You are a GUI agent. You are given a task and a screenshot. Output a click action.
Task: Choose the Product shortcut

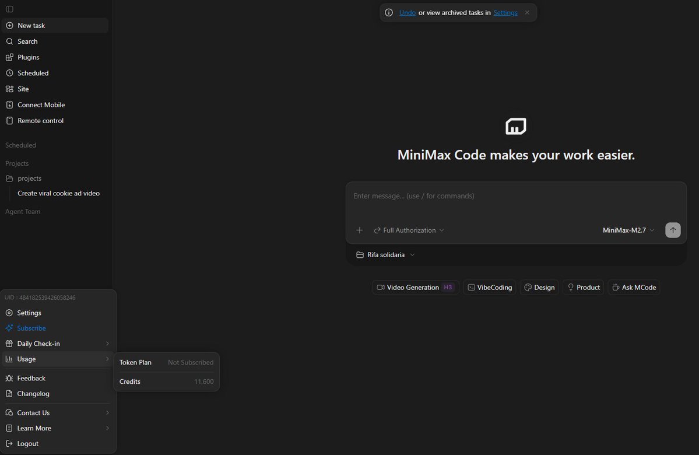[x=584, y=287]
